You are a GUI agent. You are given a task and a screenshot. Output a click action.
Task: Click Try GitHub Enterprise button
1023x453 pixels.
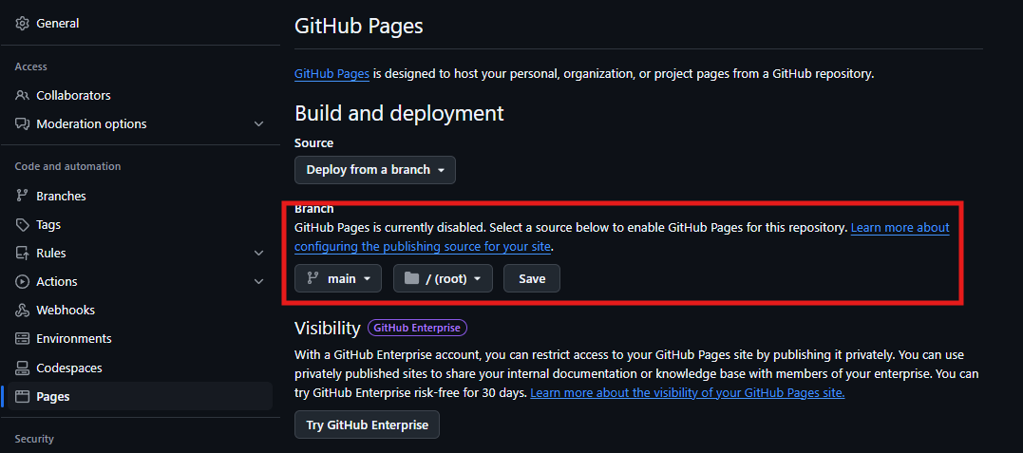tap(368, 425)
